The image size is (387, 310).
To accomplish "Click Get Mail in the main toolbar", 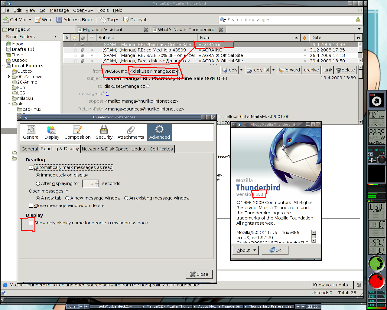I will (15, 20).
